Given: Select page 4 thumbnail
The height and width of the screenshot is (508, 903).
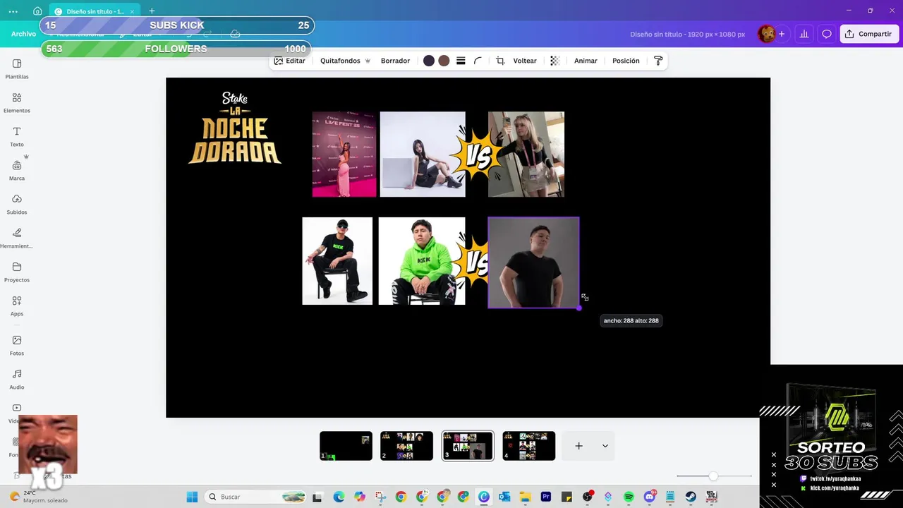Looking at the screenshot, I should pos(528,446).
